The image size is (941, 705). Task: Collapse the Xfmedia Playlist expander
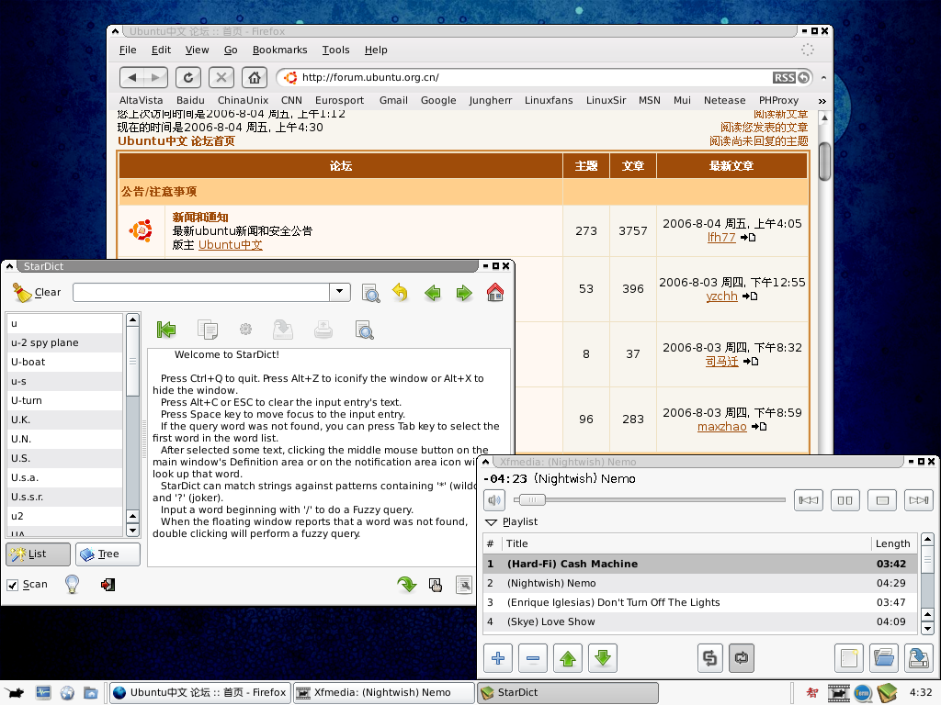[x=492, y=522]
